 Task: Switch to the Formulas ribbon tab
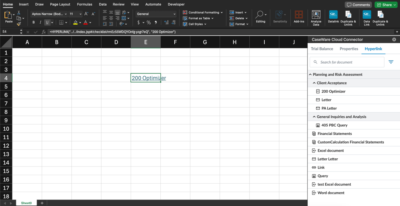(x=84, y=4)
